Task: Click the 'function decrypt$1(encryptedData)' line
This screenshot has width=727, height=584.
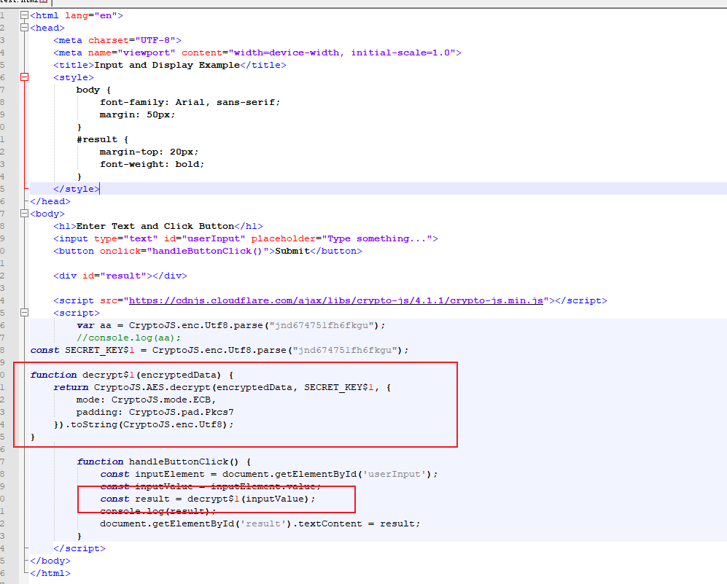Action: 132,375
